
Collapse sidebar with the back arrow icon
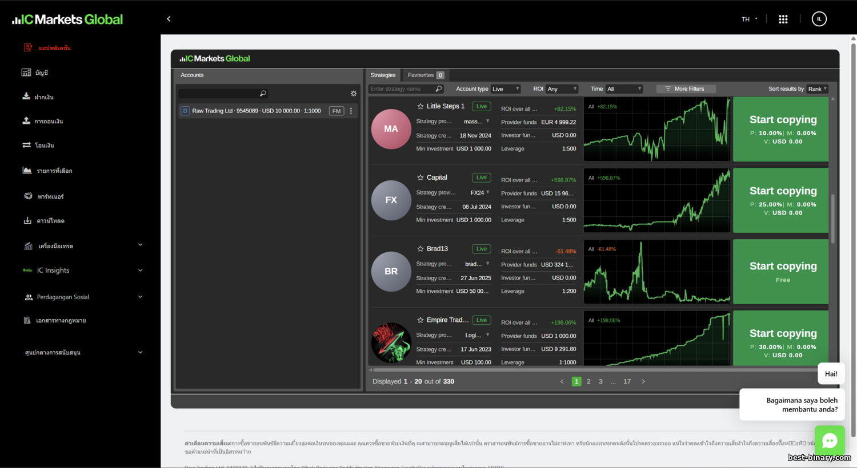tap(169, 19)
